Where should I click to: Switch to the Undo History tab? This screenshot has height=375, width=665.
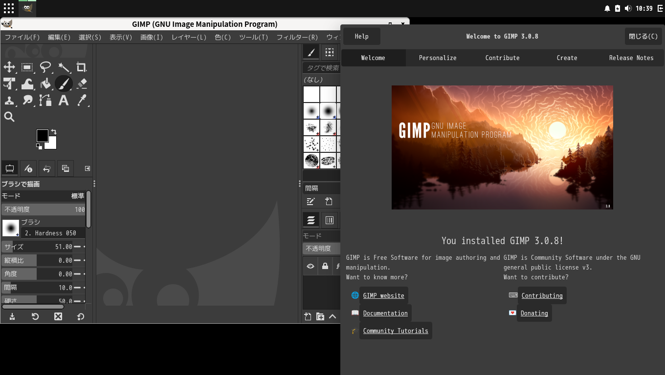[x=46, y=168]
